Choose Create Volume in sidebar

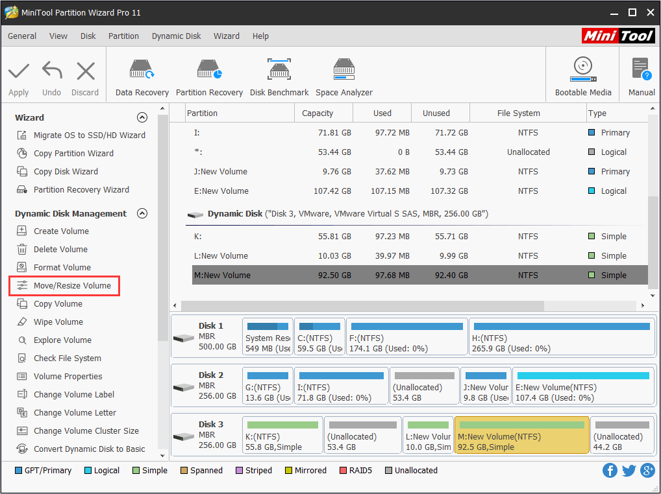point(53,231)
